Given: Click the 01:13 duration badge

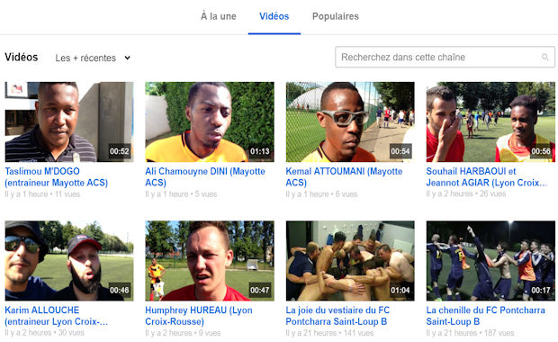Looking at the screenshot, I should pyautogui.click(x=260, y=151).
